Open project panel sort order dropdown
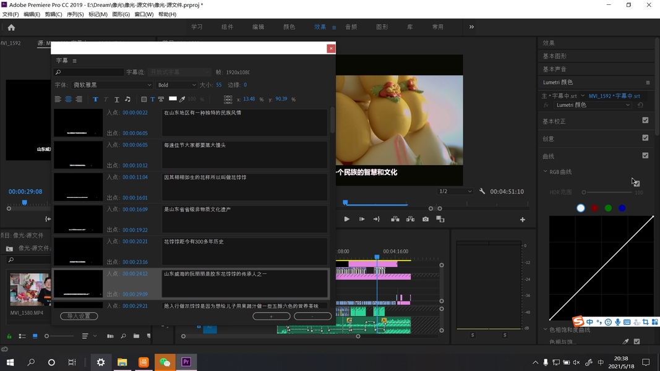 point(89,336)
